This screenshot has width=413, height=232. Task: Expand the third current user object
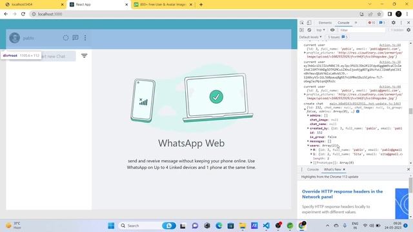(305, 94)
